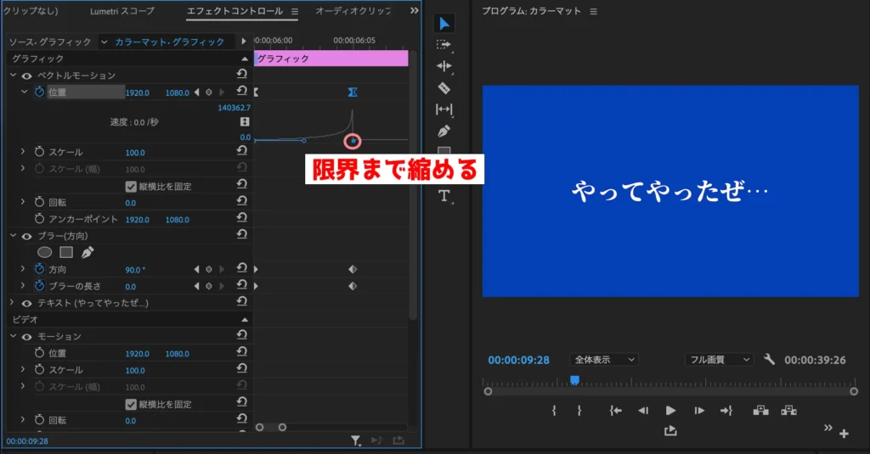This screenshot has height=454, width=870.
Task: Collapse the ブラー(方向) section
Action: click(x=14, y=235)
